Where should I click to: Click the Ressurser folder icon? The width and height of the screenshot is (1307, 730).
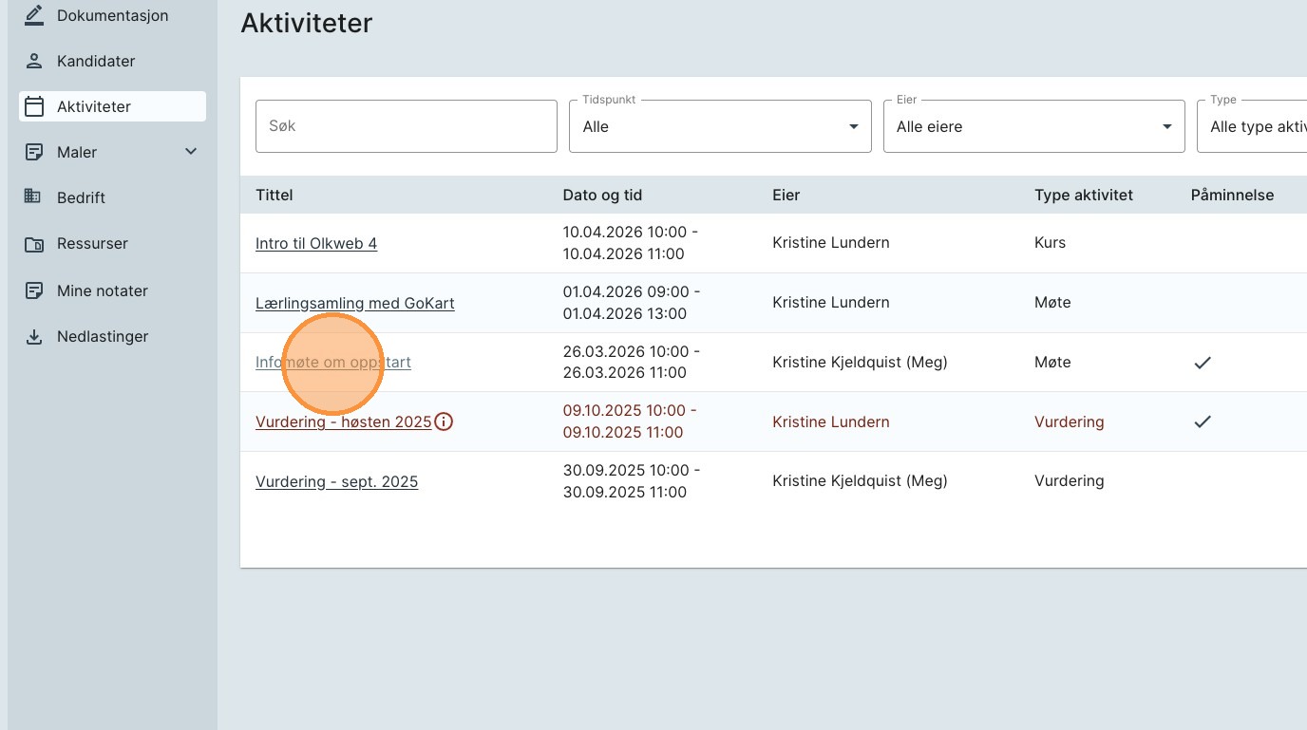point(34,244)
